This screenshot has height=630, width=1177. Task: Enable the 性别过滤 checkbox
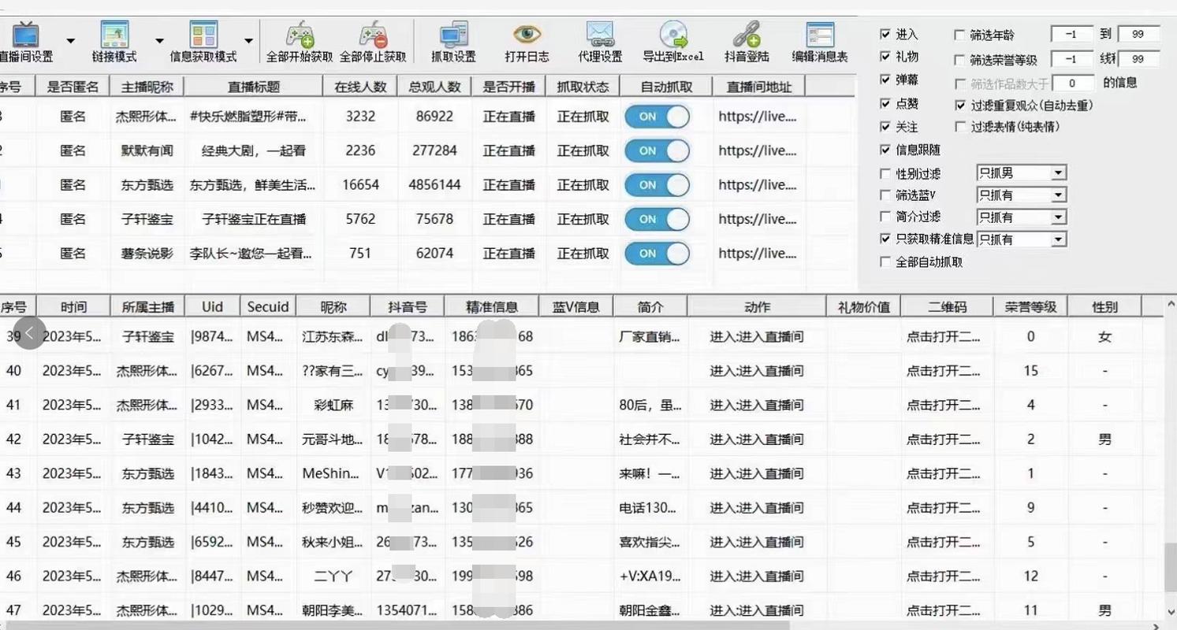pyautogui.click(x=885, y=173)
